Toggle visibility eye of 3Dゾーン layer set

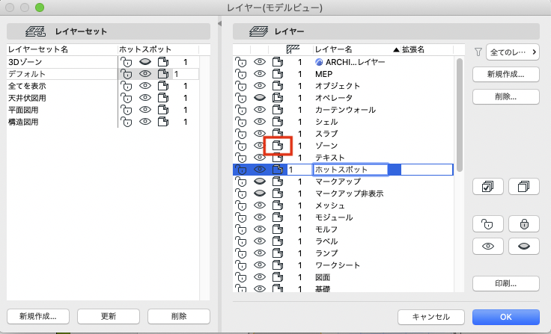[144, 62]
